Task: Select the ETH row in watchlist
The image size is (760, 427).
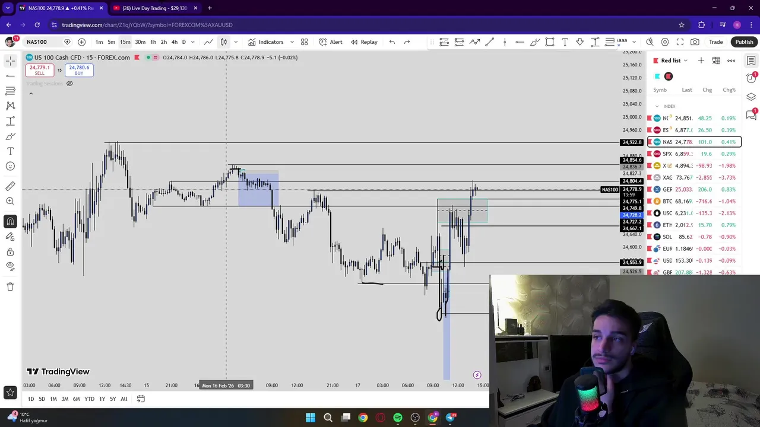Action: (693, 225)
